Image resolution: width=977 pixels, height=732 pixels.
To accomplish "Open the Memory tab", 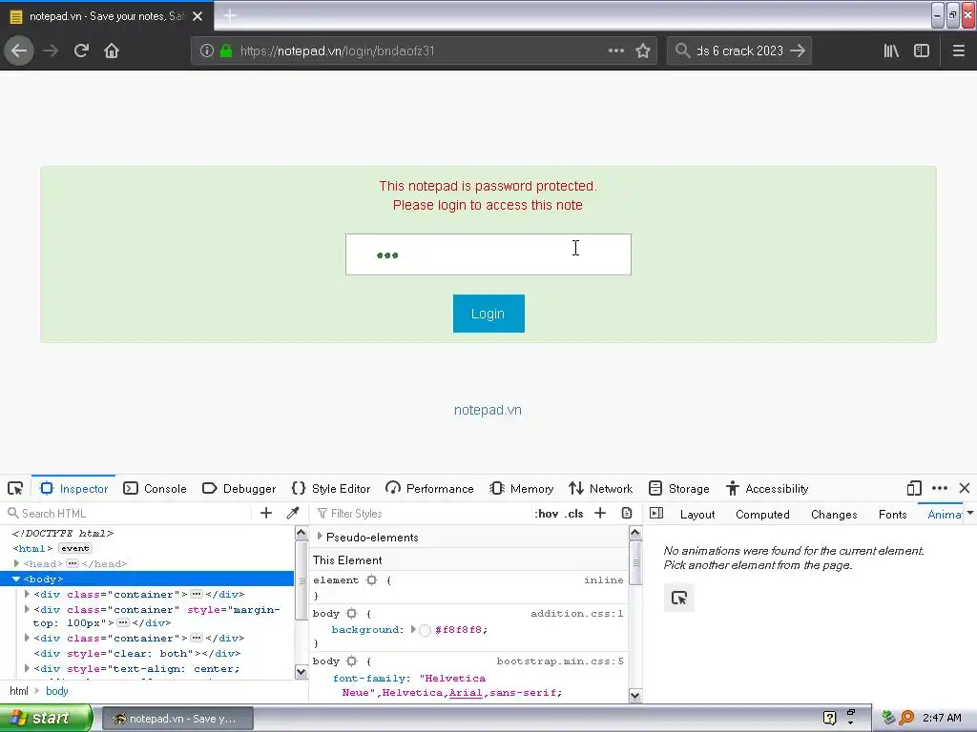I will pos(522,489).
